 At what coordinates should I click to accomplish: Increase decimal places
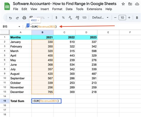77,18
